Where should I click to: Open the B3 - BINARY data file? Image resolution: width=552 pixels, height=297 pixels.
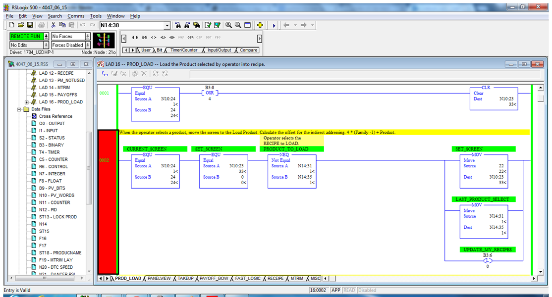pyautogui.click(x=52, y=145)
